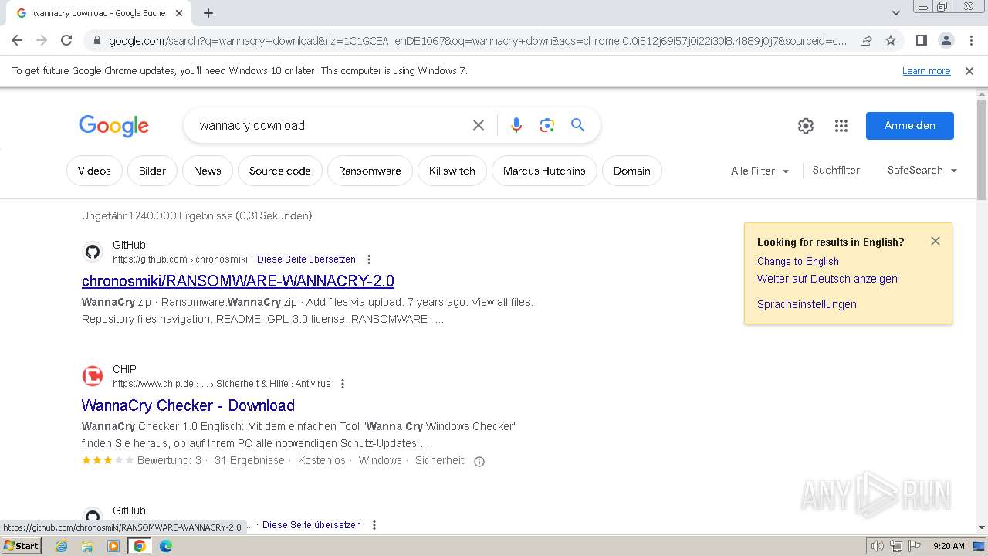The image size is (988, 556).
Task: Click the Anmelden sign-in button
Action: point(910,126)
